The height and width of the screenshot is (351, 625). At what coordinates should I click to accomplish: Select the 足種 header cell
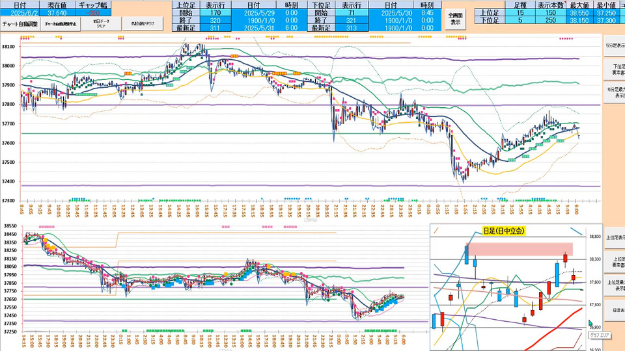click(520, 5)
